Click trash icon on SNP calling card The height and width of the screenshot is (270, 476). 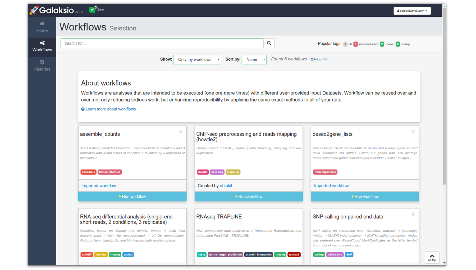click(413, 215)
